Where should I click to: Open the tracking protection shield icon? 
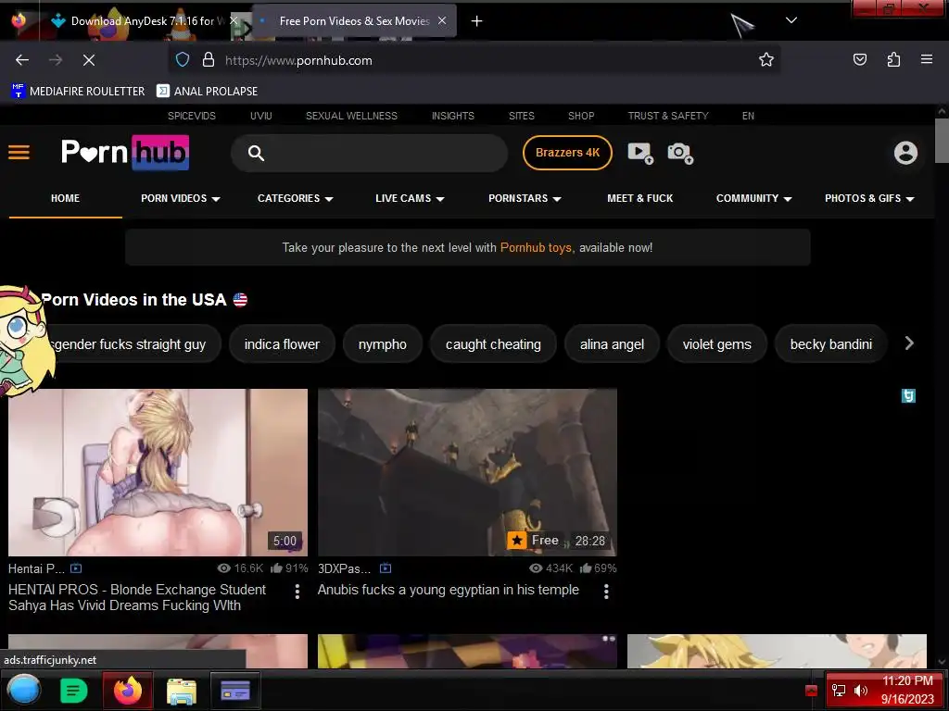[x=183, y=59]
